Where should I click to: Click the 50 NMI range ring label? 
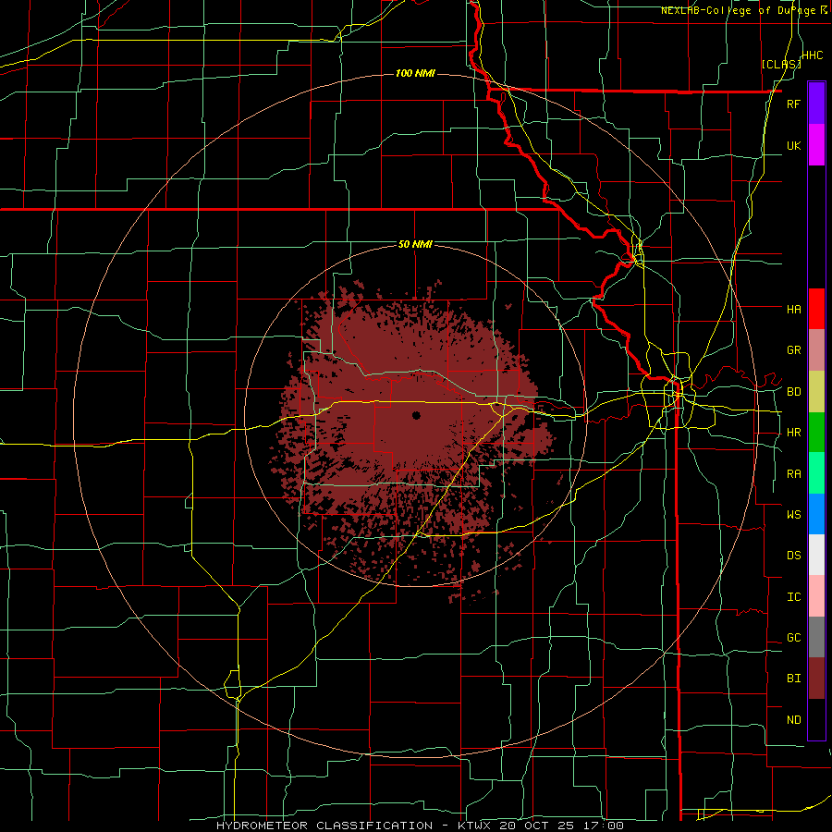click(x=415, y=245)
